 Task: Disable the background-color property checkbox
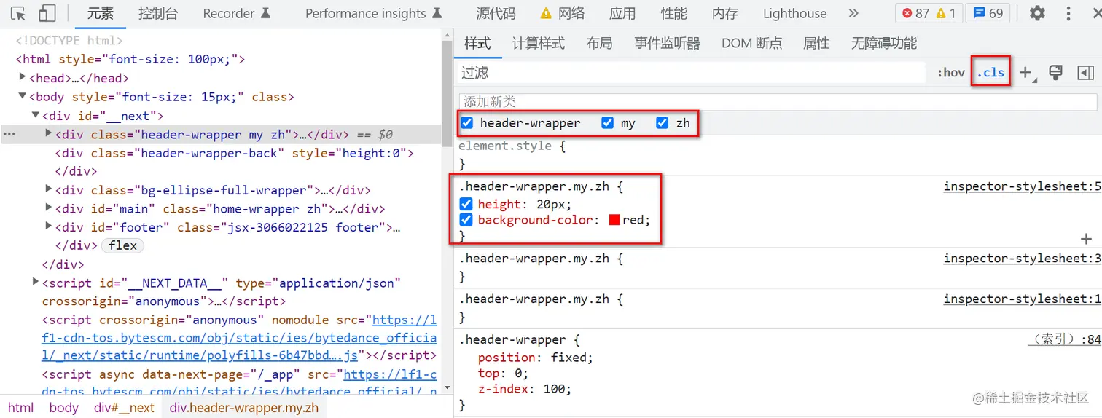click(466, 220)
